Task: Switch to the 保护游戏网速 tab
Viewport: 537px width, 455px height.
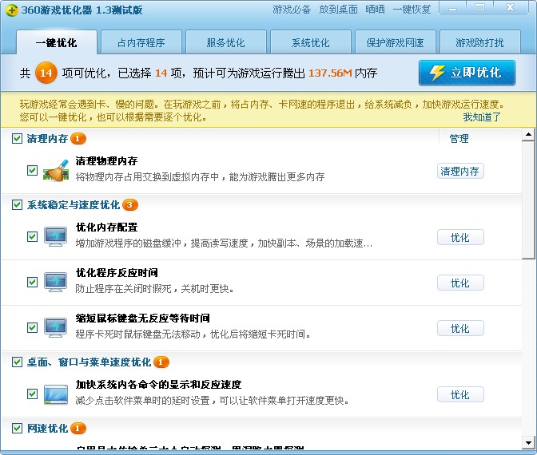Action: click(x=395, y=43)
